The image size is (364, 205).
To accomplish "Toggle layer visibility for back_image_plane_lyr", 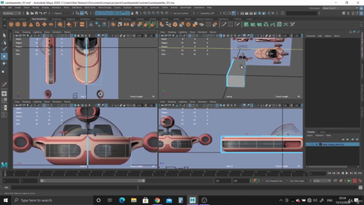I will pyautogui.click(x=308, y=144).
